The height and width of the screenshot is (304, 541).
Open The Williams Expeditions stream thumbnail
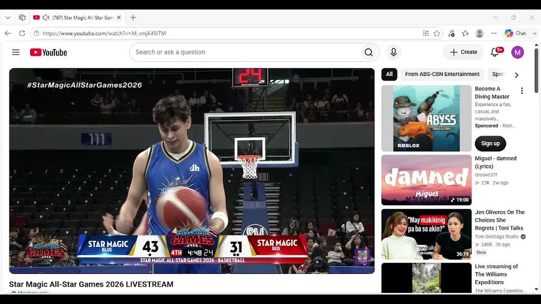(x=426, y=278)
